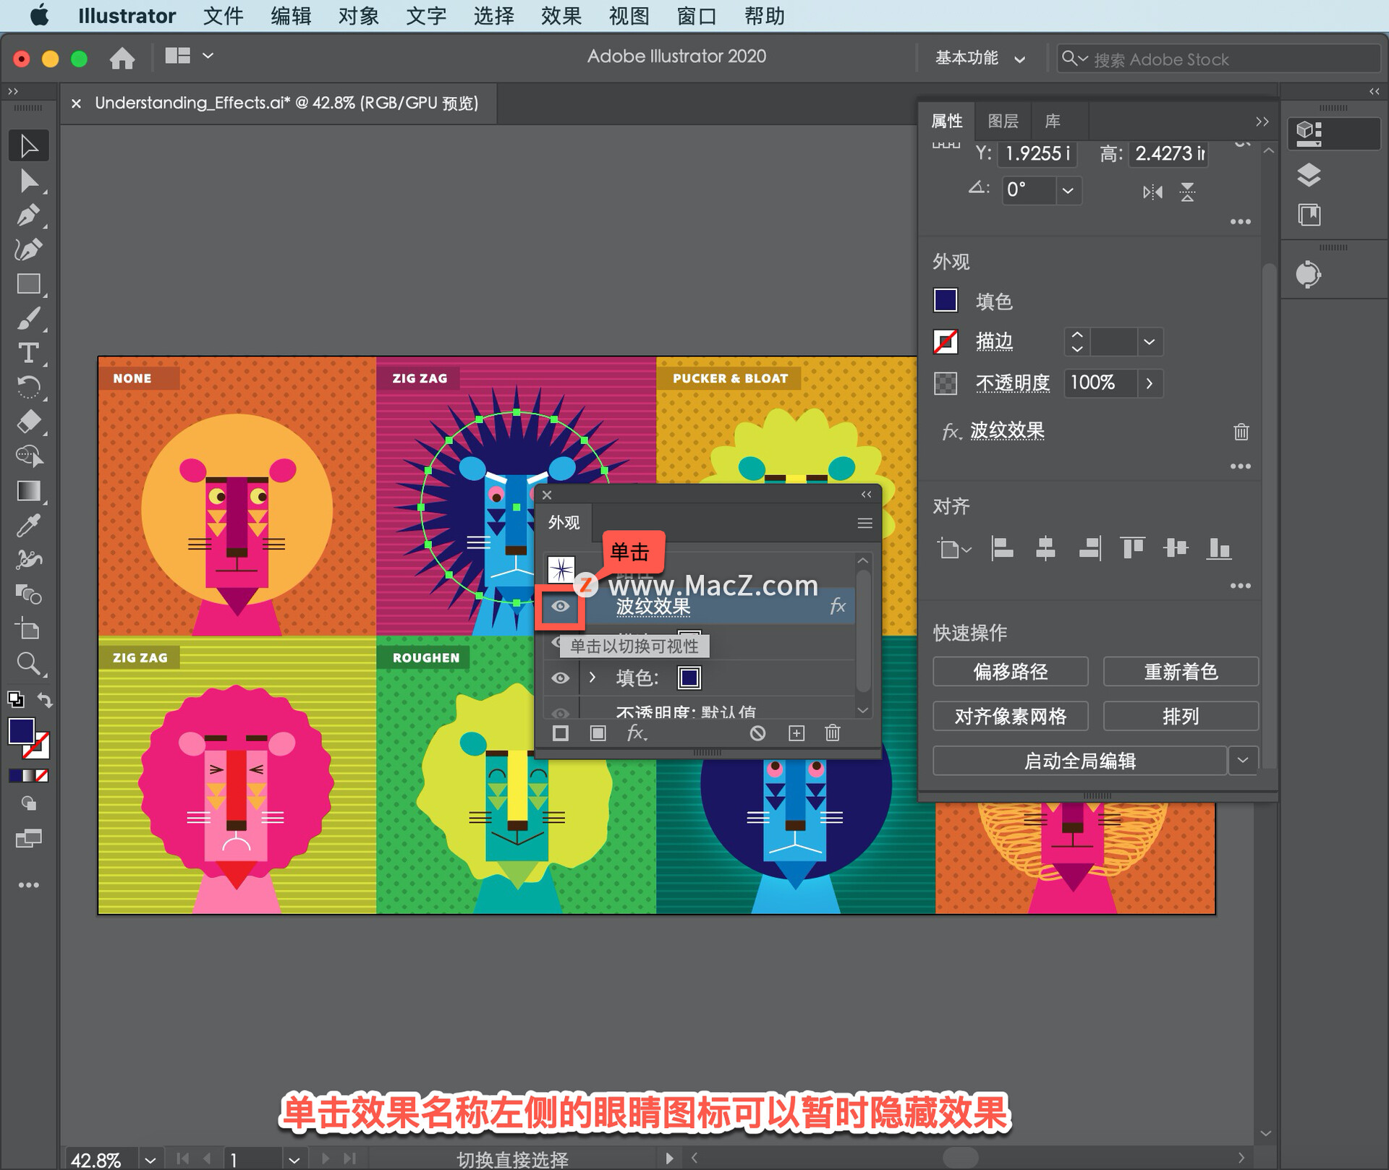
Task: Select the Selection tool arrow
Action: pos(29,146)
